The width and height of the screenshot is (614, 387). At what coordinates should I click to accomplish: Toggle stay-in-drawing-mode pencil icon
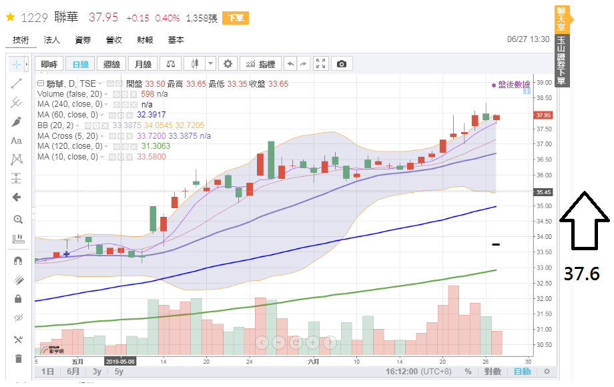pos(18,280)
